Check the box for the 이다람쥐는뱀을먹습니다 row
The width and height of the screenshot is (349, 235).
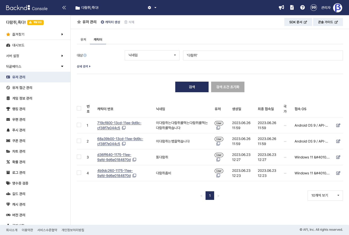(x=79, y=141)
